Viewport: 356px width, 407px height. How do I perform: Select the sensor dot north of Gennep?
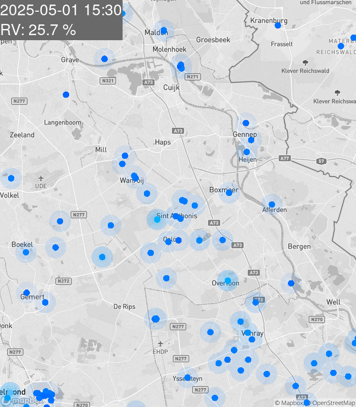coord(246,123)
